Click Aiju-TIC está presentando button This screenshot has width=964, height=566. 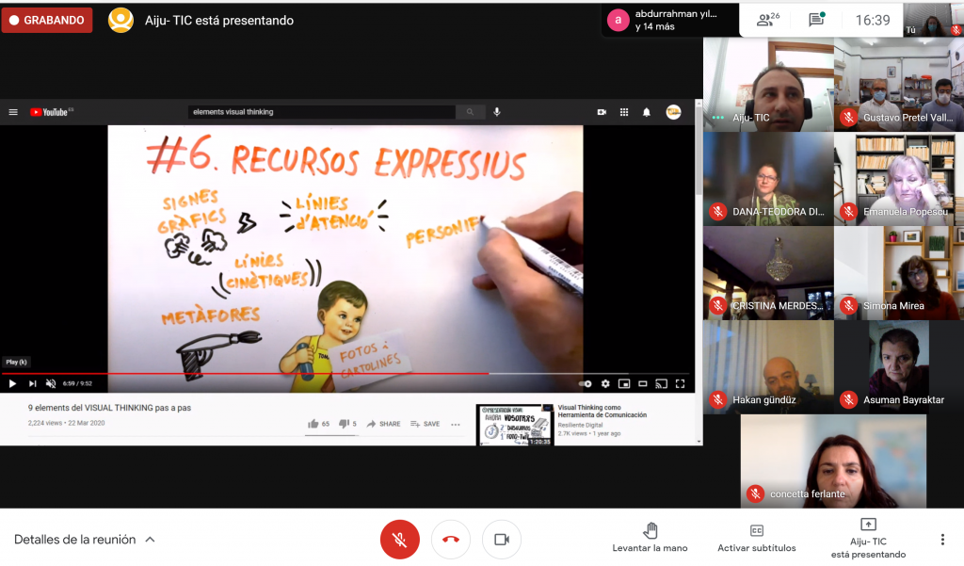pos(868,539)
